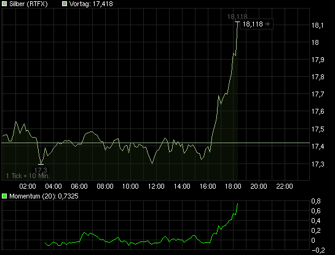Click the green Momentum legend swatch
The width and height of the screenshot is (335, 255).
4,196
